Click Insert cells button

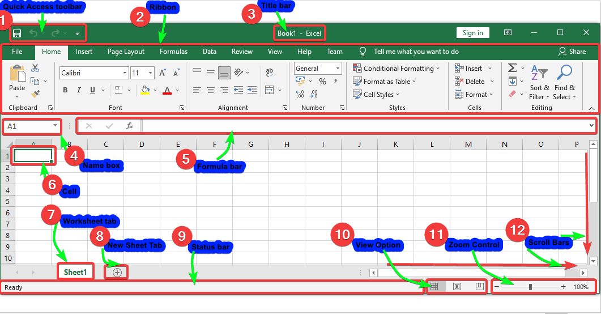[468, 68]
